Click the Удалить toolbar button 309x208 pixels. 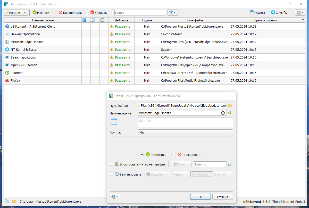(x=98, y=13)
